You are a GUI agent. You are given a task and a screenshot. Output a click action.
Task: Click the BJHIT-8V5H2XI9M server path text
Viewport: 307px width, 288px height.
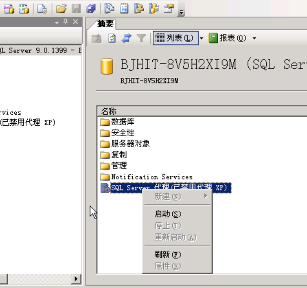149,81
